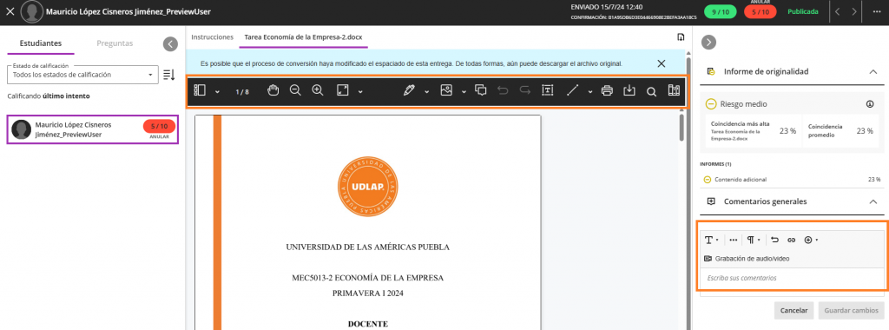Click the Escriba sus comentarios text field
Image resolution: width=889 pixels, height=330 pixels.
792,278
